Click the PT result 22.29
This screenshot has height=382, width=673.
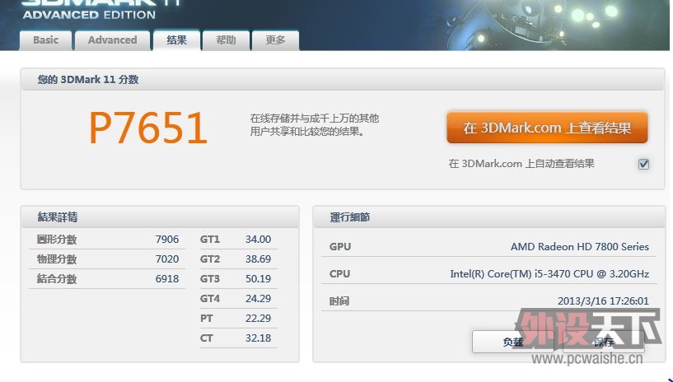258,318
